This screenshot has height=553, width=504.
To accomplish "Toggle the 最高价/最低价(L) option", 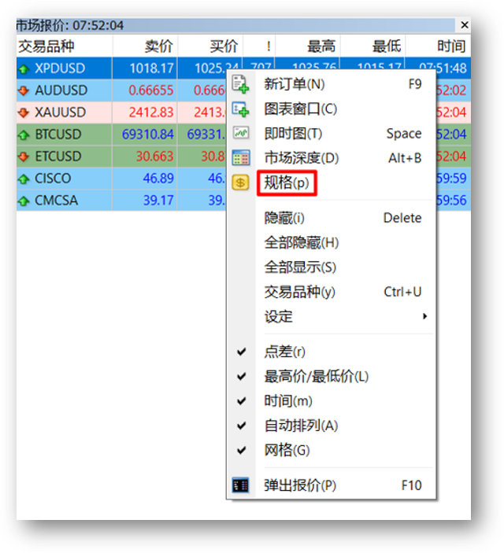I will coord(331,376).
